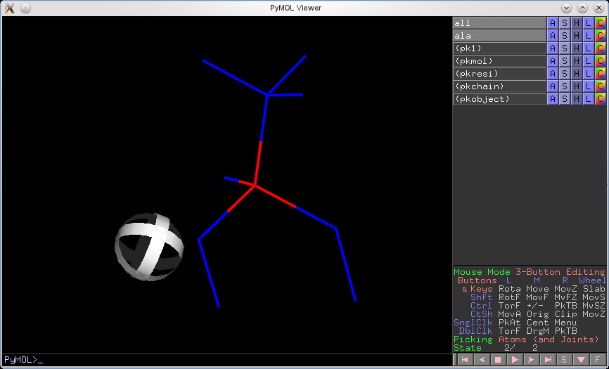Jump to the last frame
The height and width of the screenshot is (369, 609).
(547, 360)
